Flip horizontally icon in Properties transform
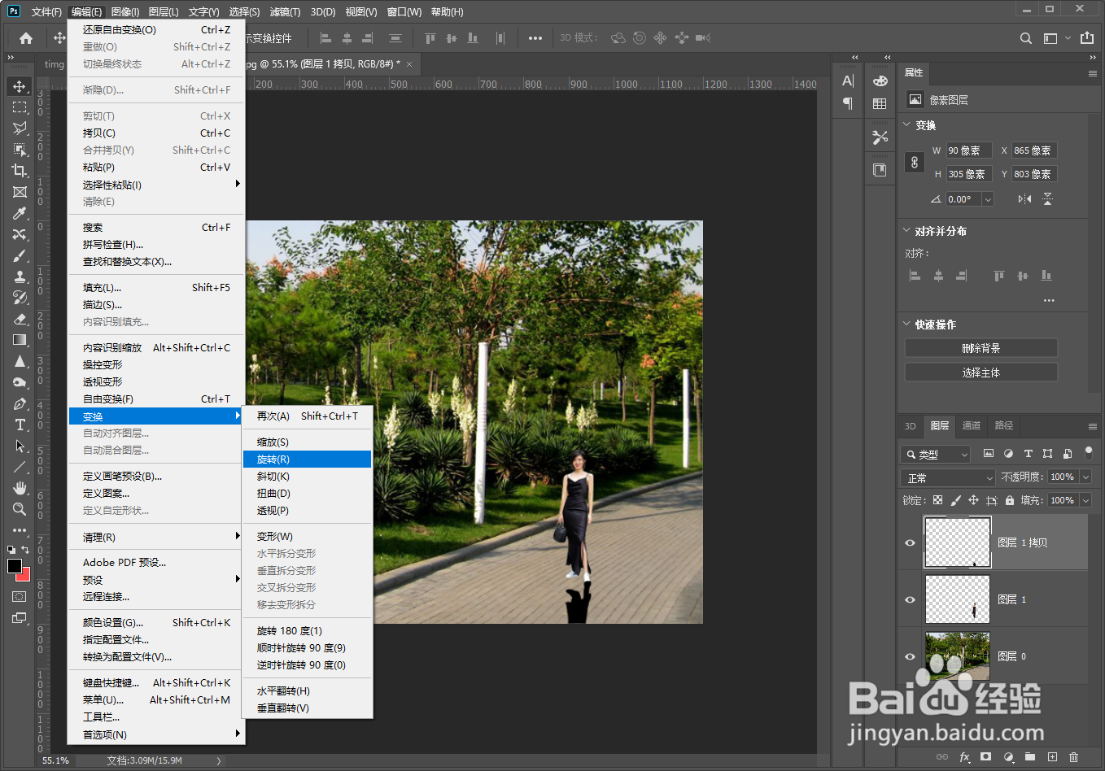The width and height of the screenshot is (1105, 771). pyautogui.click(x=1024, y=198)
